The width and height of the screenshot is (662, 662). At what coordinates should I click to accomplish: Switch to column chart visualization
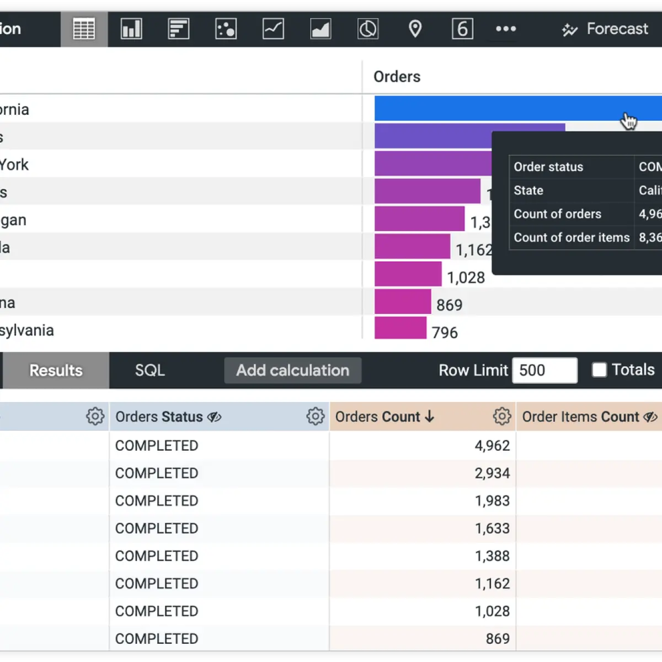coord(131,29)
